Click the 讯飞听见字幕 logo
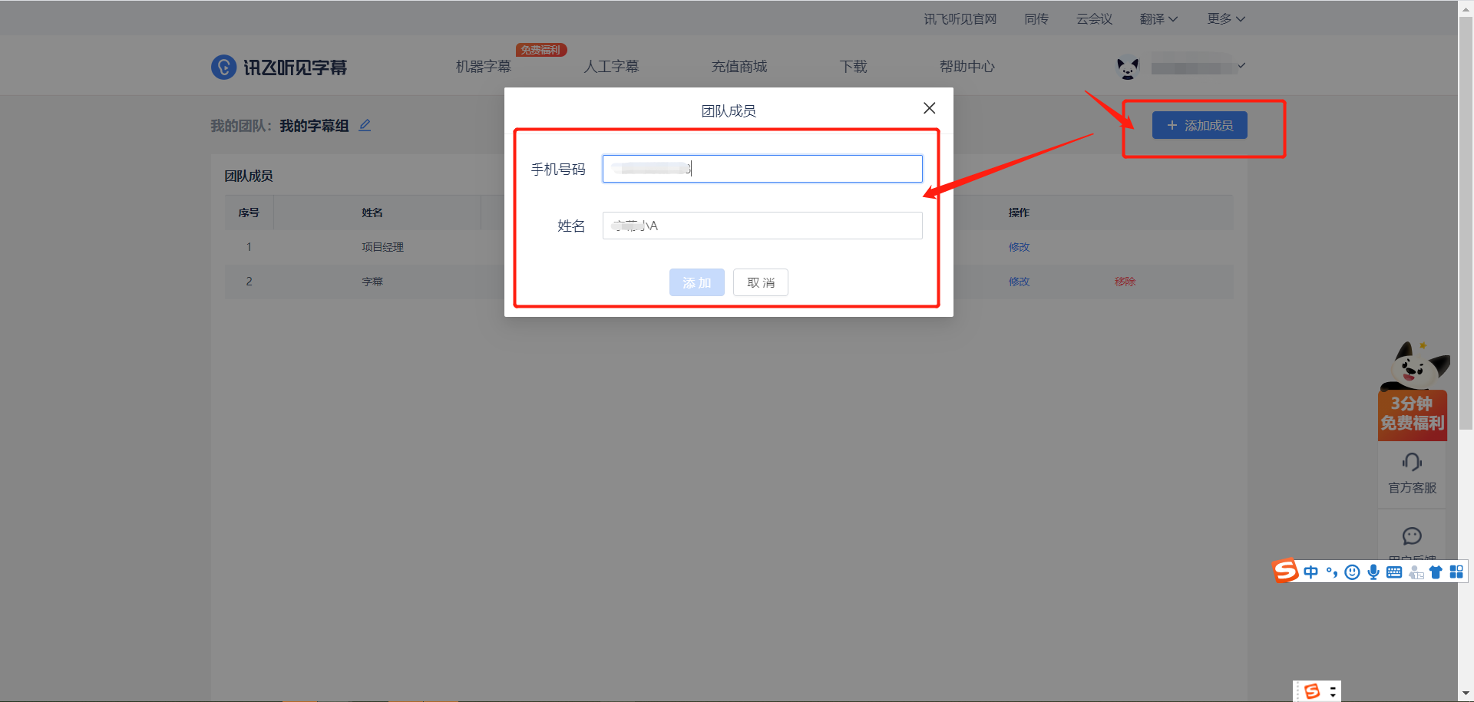The width and height of the screenshot is (1474, 702). pos(279,68)
